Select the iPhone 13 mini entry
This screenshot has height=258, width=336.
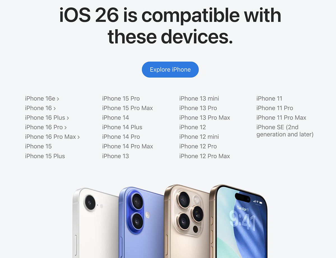[x=199, y=98]
